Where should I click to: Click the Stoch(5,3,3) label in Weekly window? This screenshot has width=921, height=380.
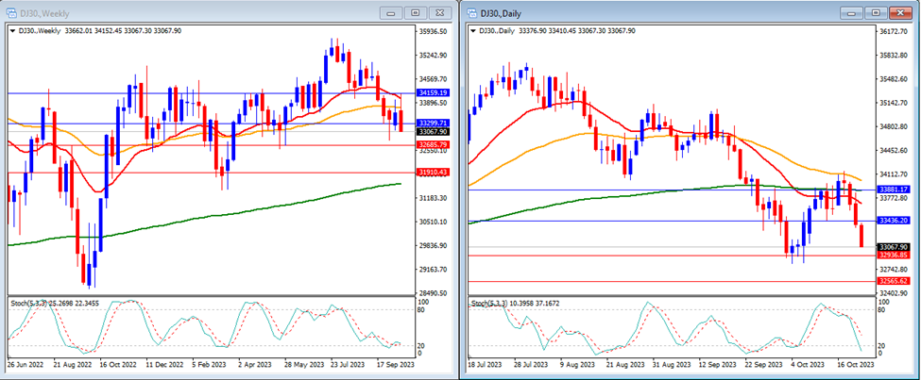[x=31, y=304]
